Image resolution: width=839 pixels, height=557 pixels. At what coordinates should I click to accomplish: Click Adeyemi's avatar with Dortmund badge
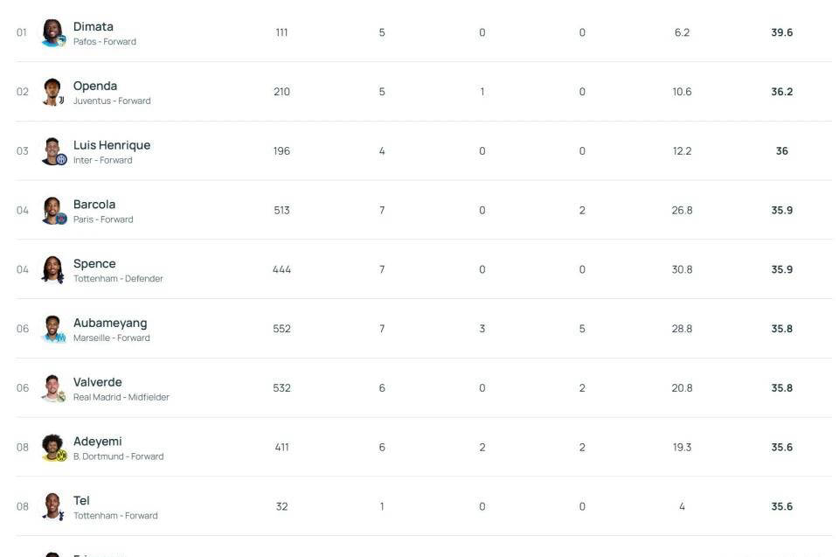[53, 448]
